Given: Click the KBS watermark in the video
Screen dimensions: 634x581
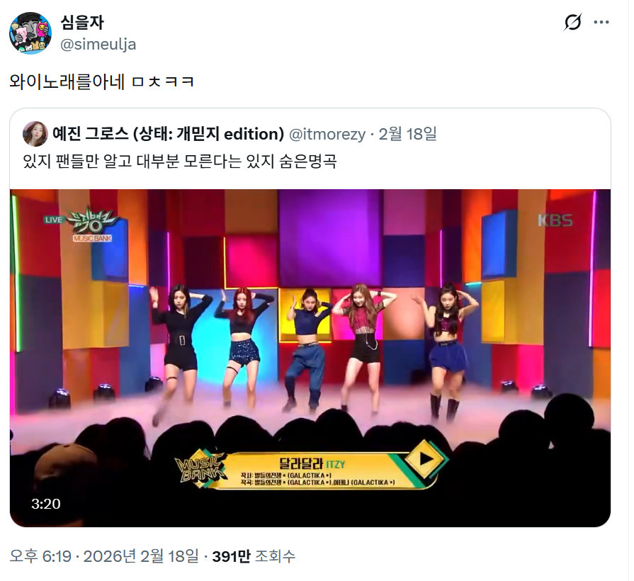Looking at the screenshot, I should (x=555, y=220).
